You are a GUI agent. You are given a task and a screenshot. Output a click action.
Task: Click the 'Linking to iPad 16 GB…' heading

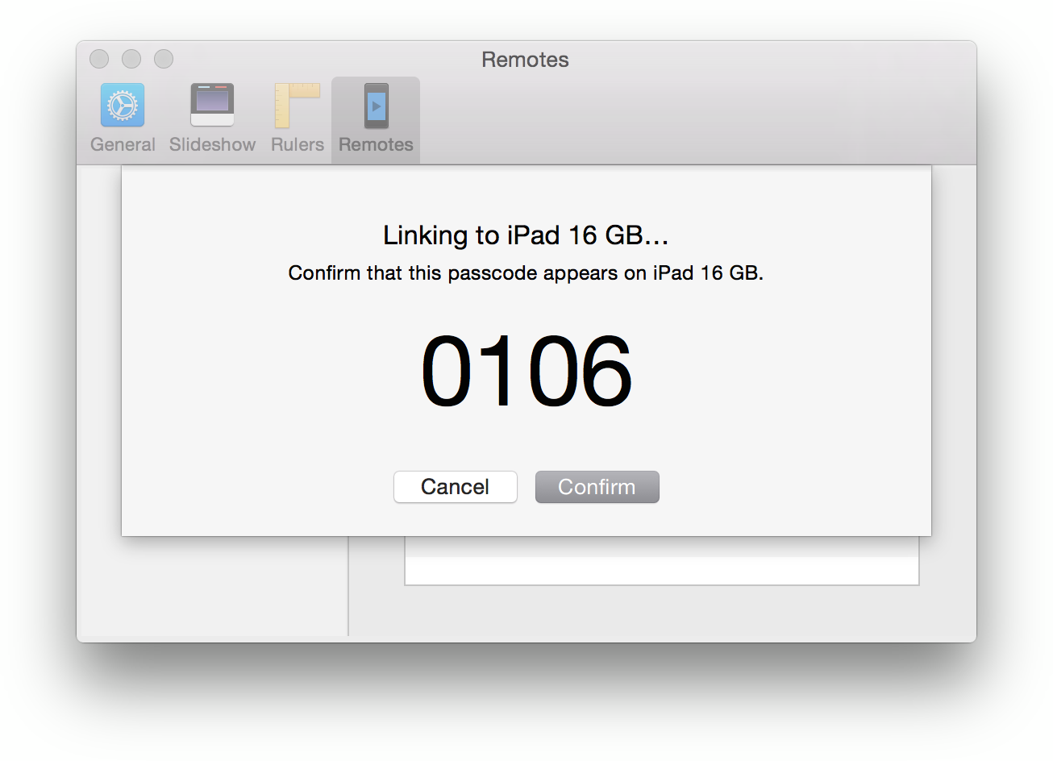526,235
